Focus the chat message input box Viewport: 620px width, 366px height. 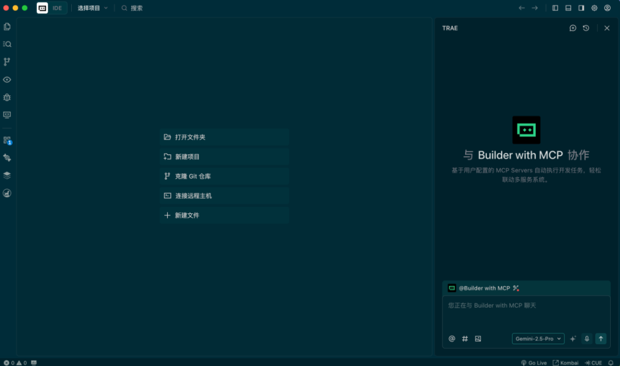coord(526,314)
